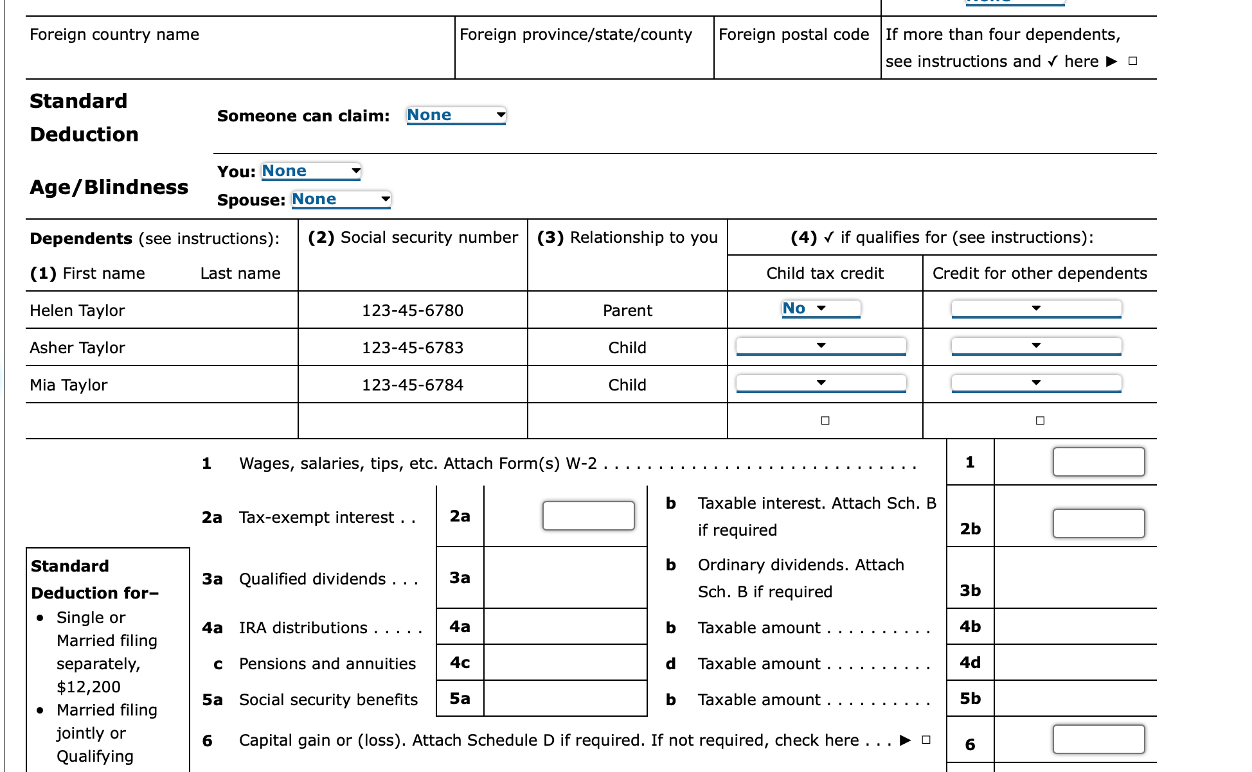Open Mia Taylor's Credit for other dependents dropdown
The image size is (1252, 772).
coord(1036,383)
